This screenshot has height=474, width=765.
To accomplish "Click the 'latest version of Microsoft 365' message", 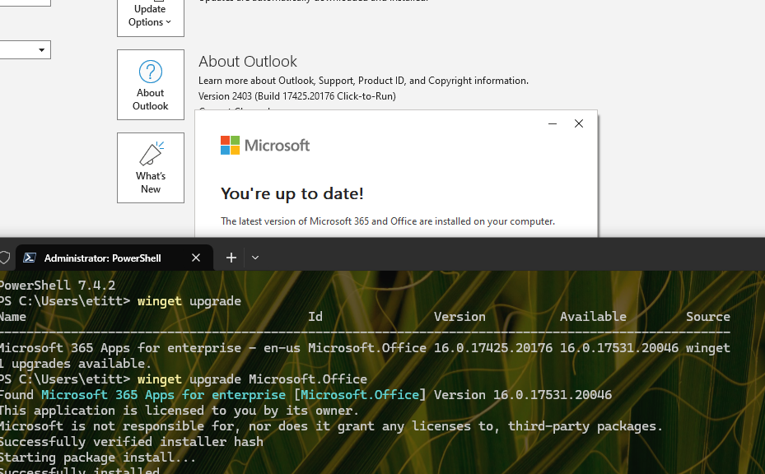I will coord(387,221).
